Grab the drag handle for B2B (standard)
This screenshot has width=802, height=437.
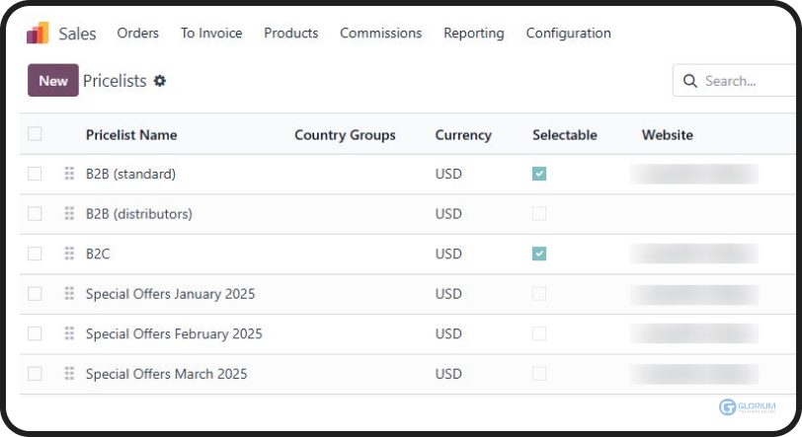click(x=69, y=174)
